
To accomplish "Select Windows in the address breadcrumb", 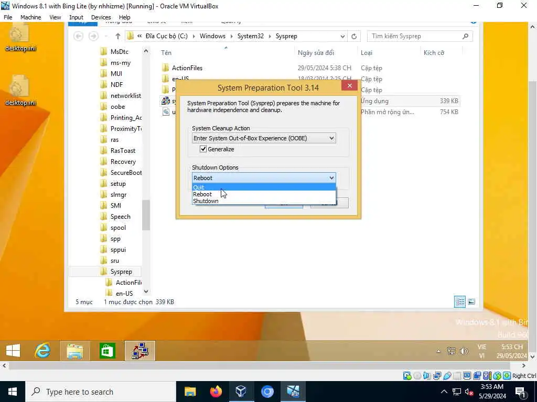I will (212, 36).
